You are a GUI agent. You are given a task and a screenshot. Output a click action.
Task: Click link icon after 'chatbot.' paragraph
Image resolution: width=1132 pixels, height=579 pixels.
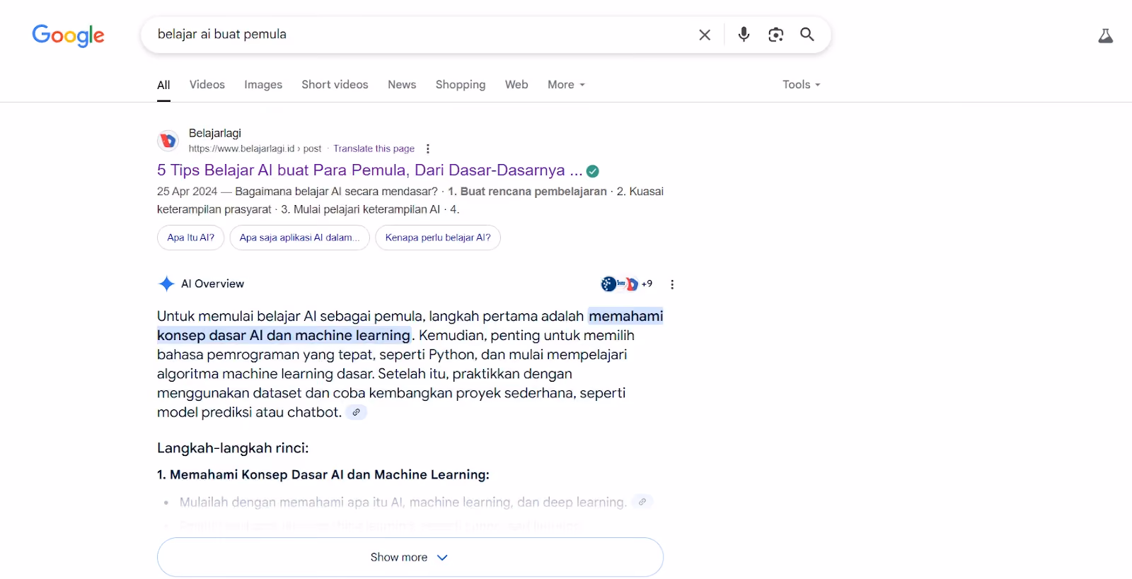[357, 412]
